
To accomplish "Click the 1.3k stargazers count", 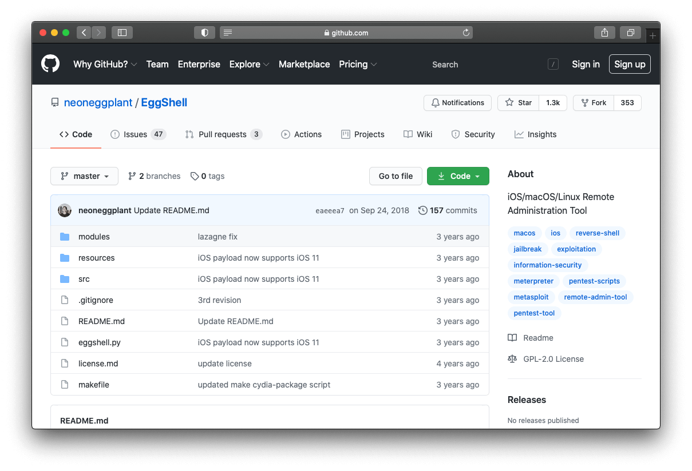I will [553, 103].
